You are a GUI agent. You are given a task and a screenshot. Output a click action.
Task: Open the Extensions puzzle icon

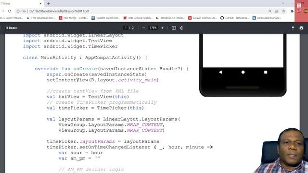tap(292, 11)
